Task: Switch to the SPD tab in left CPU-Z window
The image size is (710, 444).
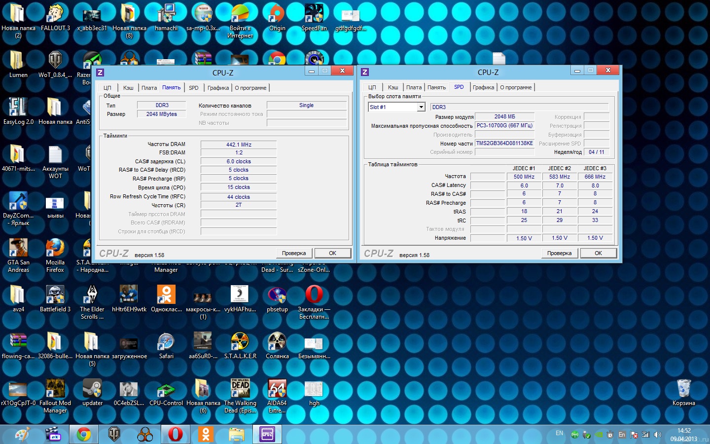Action: 194,88
